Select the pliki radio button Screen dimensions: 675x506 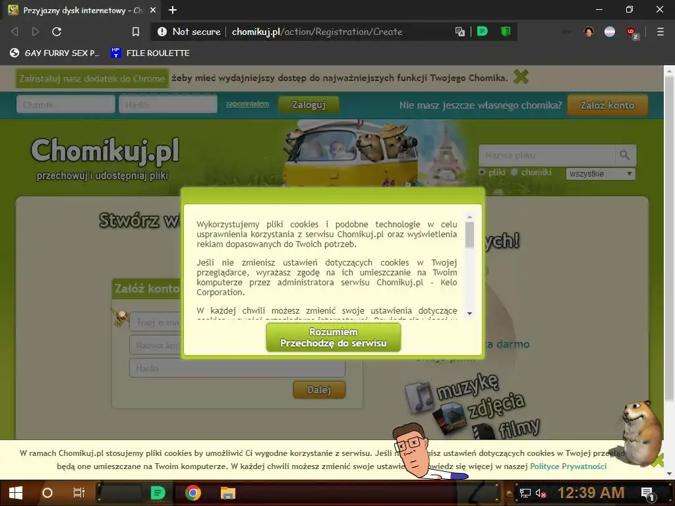(x=482, y=172)
